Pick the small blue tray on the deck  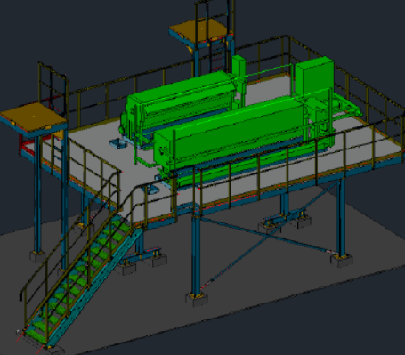[x=117, y=143]
